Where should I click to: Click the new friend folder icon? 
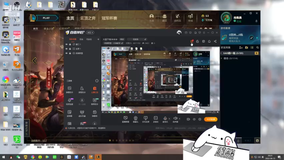(x=246, y=48)
